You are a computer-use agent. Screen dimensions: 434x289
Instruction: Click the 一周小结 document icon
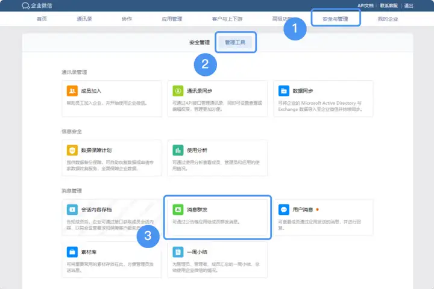click(178, 251)
